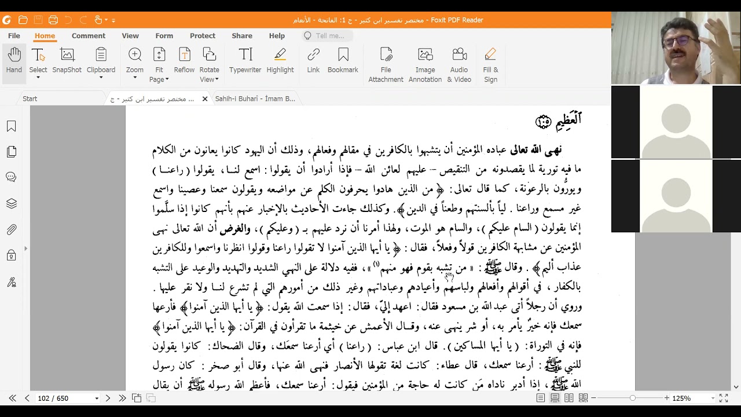Click the zoom in plus button
The height and width of the screenshot is (417, 741).
tap(667, 398)
